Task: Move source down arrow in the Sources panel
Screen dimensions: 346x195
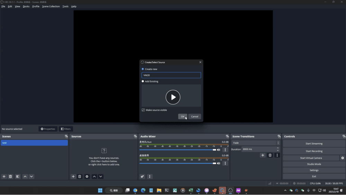Action: click(101, 176)
